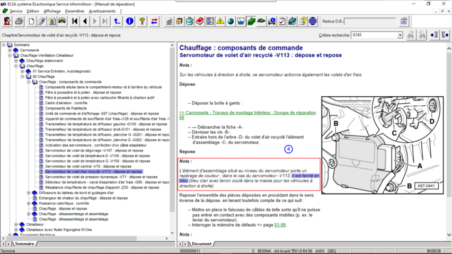Open the Service menu
Image resolution: width=452 pixels, height=254 pixels.
click(x=16, y=11)
